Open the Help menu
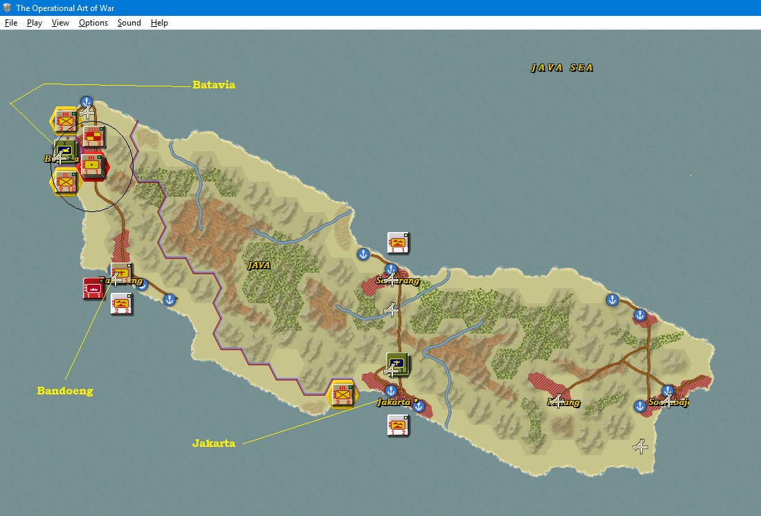 click(x=159, y=23)
